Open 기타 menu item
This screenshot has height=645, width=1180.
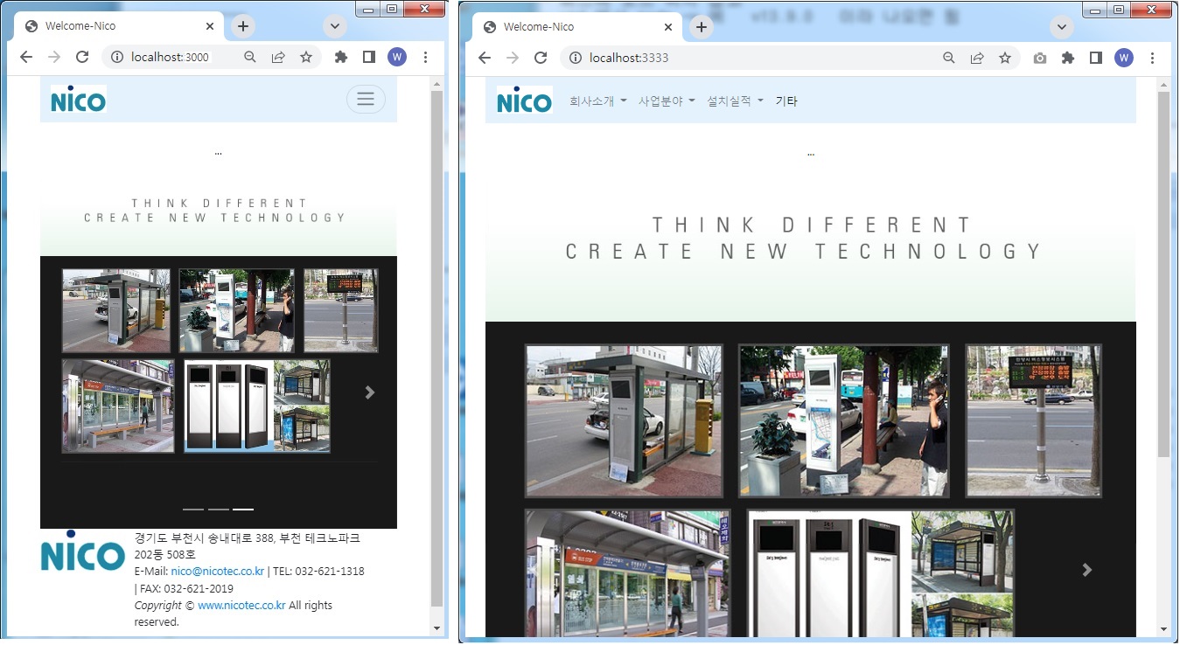click(786, 101)
